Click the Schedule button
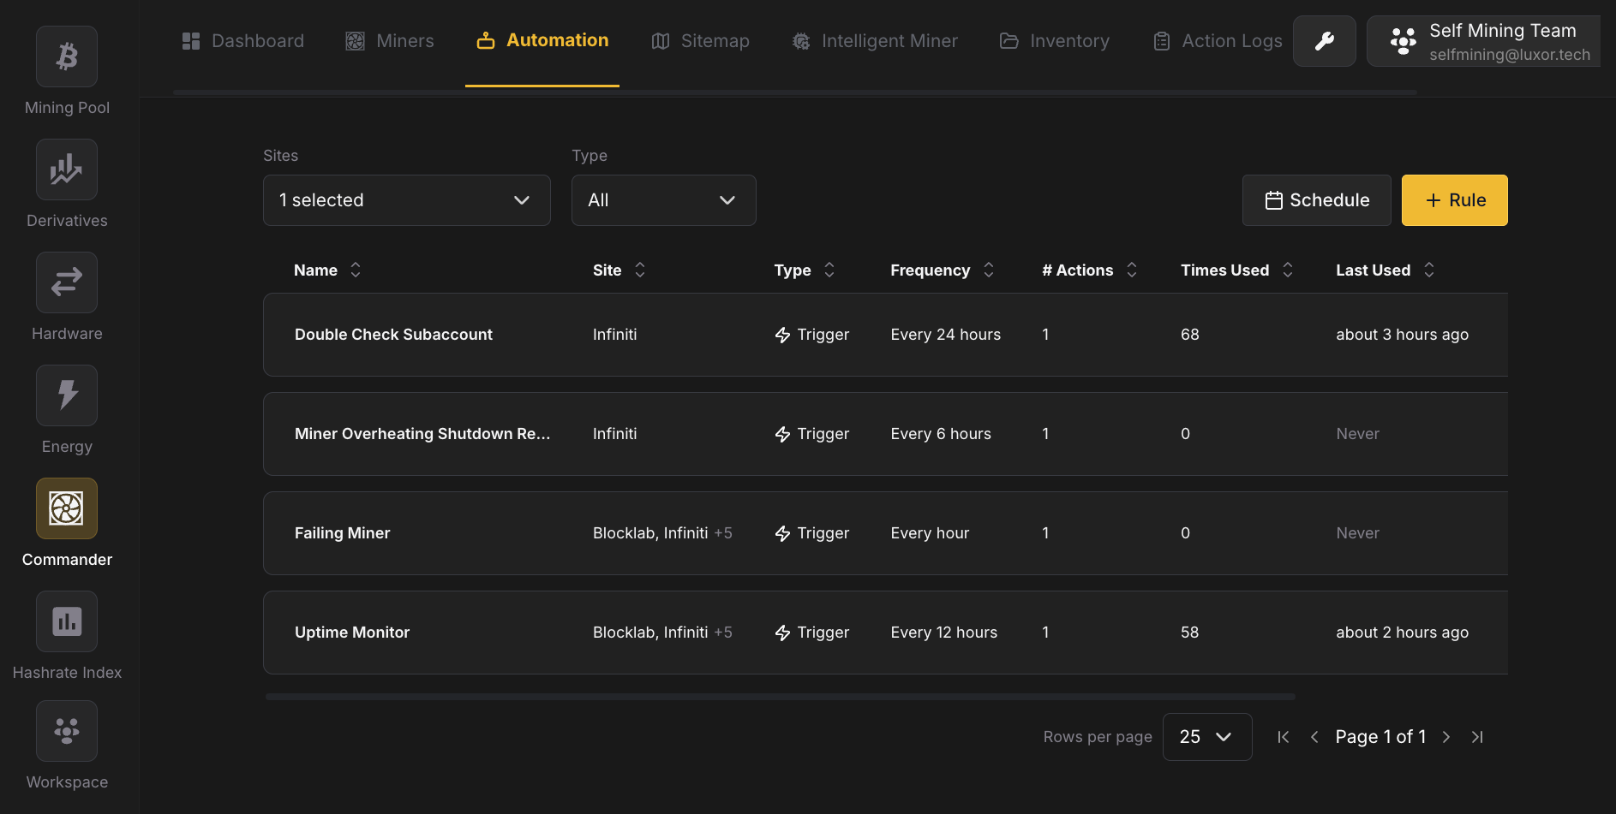This screenshot has height=814, width=1616. tap(1316, 199)
